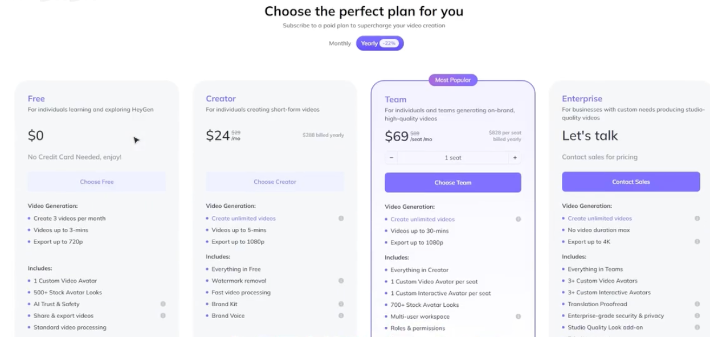Click info icon beside Watermark removal
The image size is (710, 337).
[341, 281]
